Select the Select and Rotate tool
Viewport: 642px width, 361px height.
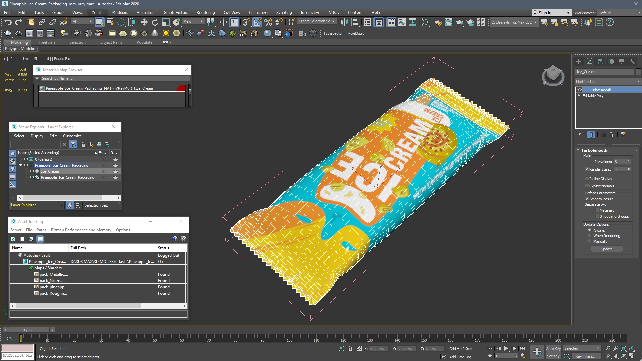coord(155,22)
